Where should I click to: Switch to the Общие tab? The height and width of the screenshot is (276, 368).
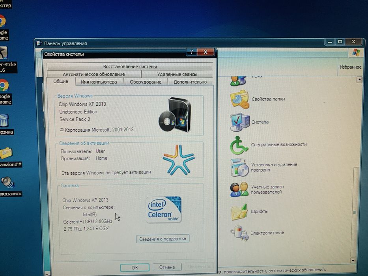pyautogui.click(x=61, y=82)
